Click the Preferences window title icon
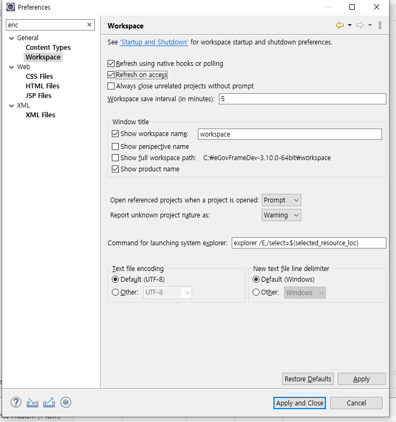Image resolution: width=396 pixels, height=422 pixels. coord(11,7)
